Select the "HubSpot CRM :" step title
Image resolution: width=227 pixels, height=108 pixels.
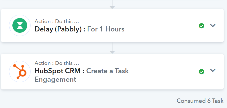(59, 71)
